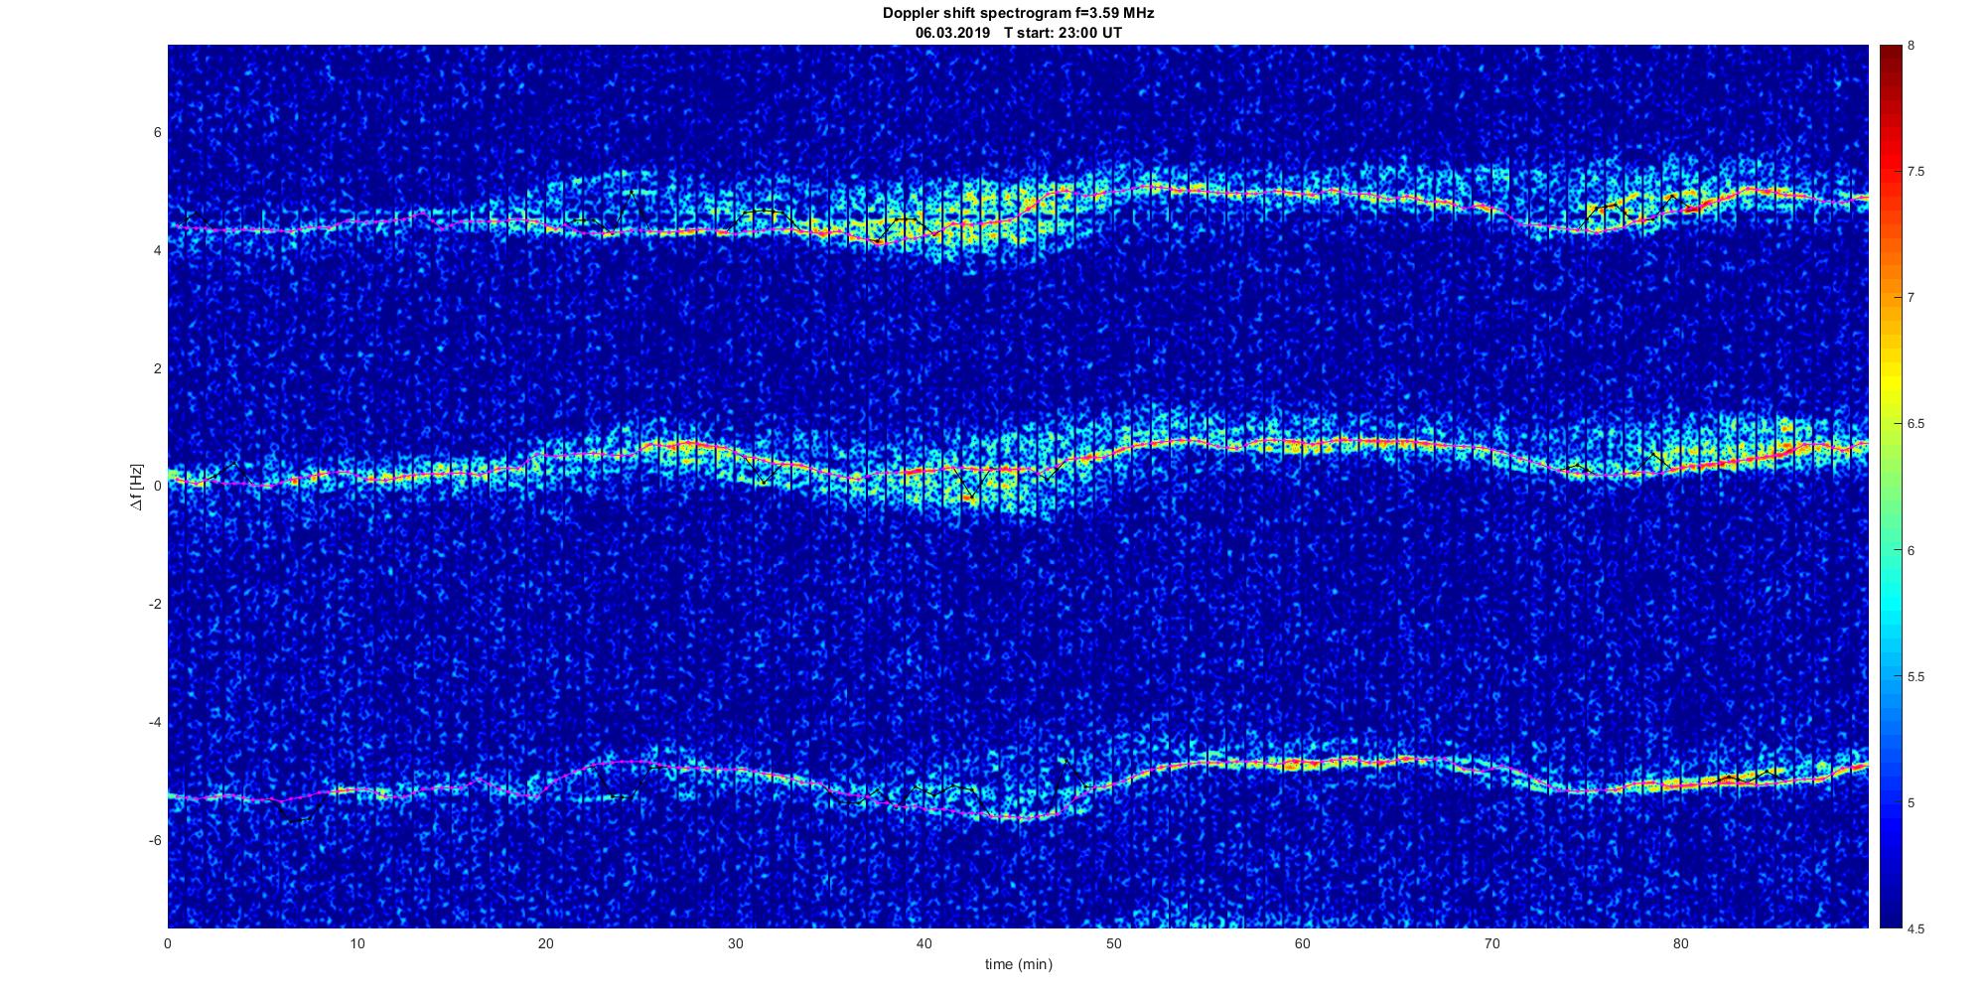Click the colorbar tick label '6.5'
This screenshot has width=1986, height=996.
(1916, 424)
